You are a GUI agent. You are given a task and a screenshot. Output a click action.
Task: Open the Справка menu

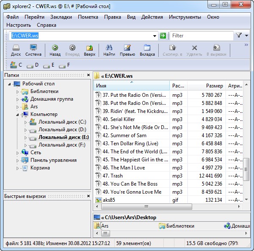[x=47, y=25]
